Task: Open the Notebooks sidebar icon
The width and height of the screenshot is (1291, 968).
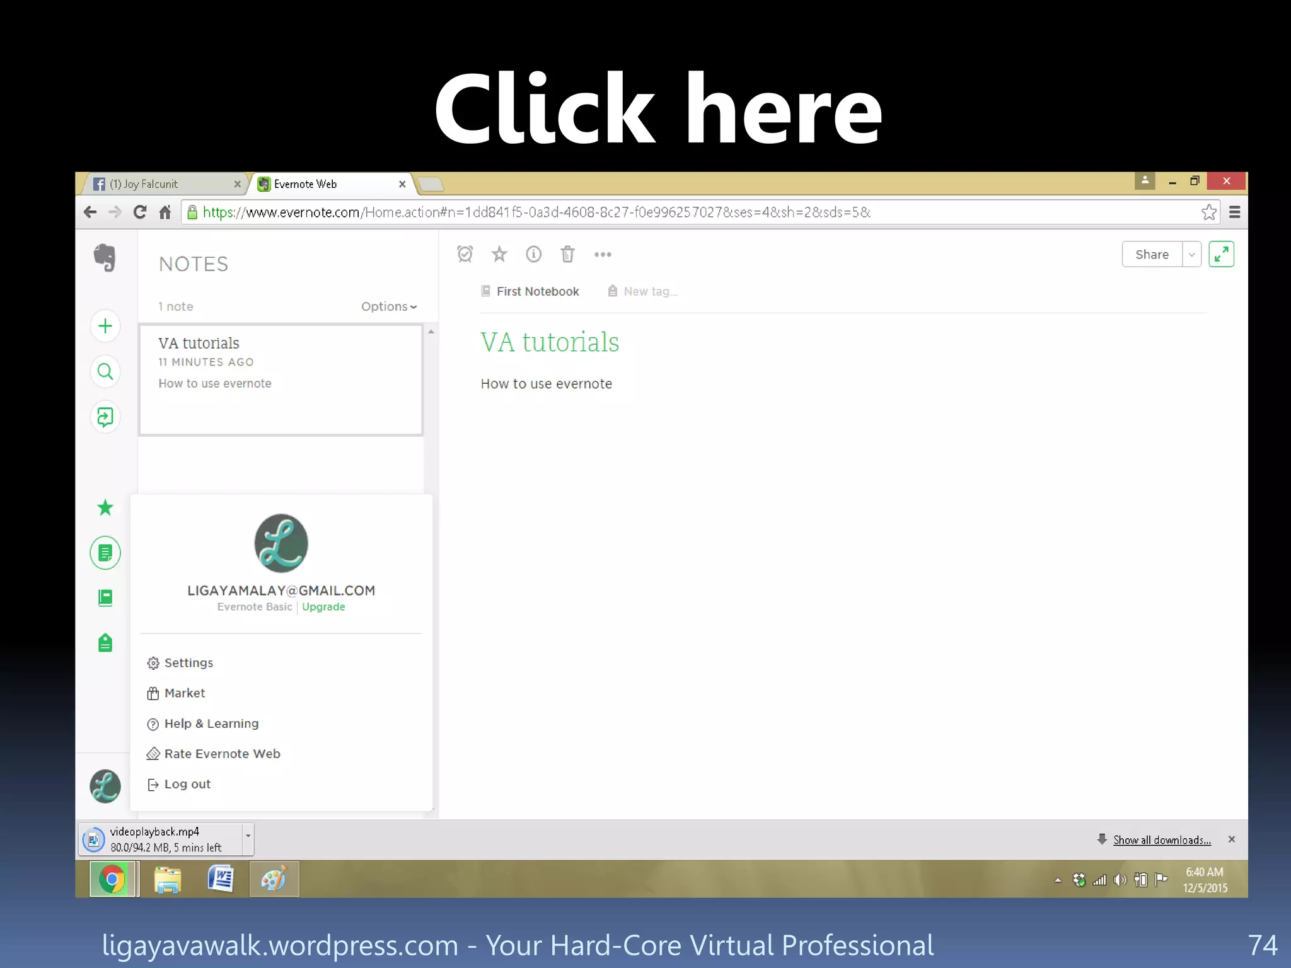Action: (105, 597)
